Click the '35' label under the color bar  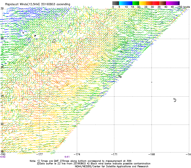(x=159, y=7)
